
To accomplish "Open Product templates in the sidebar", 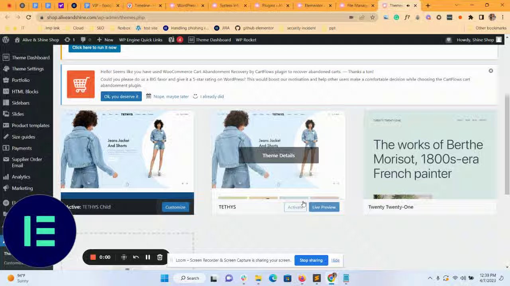I will 26,126.
